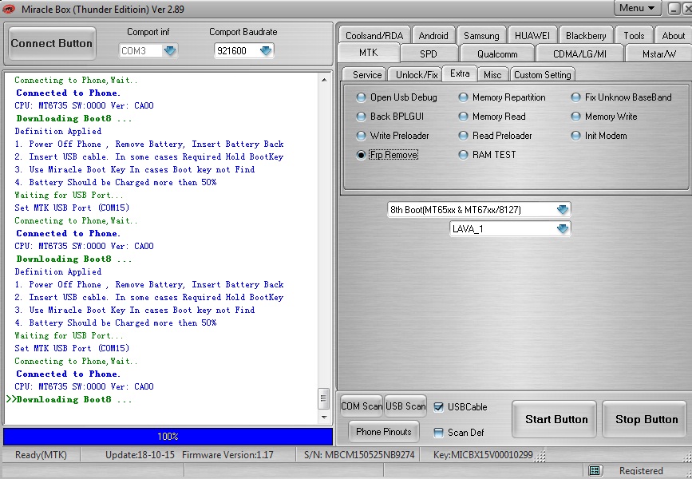This screenshot has height=479, width=692.
Task: Click the status bar icon beside Registered
Action: (x=595, y=470)
